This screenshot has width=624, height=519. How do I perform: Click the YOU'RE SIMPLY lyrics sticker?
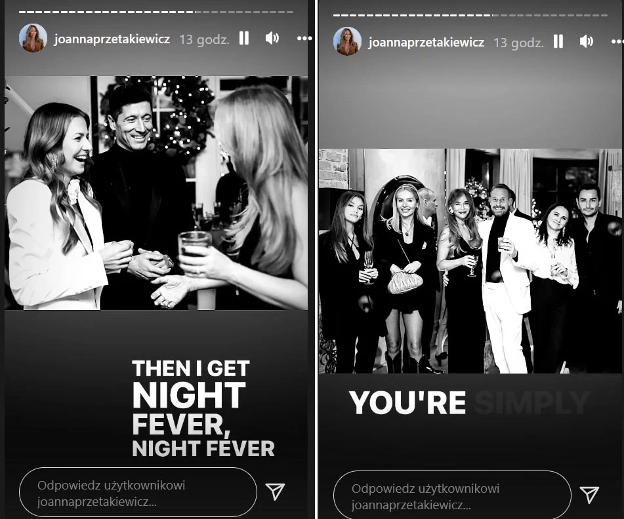[470, 402]
